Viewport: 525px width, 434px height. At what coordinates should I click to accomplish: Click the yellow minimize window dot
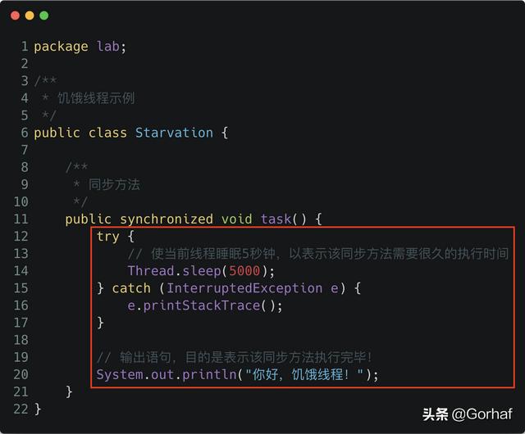coord(30,16)
